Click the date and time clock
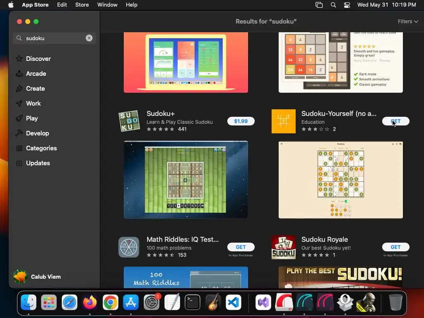 coord(386,5)
